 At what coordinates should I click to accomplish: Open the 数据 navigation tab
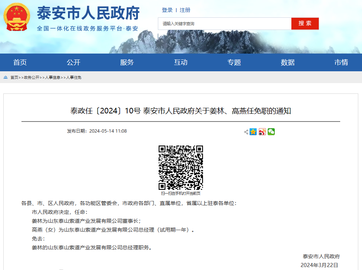coord(288,62)
